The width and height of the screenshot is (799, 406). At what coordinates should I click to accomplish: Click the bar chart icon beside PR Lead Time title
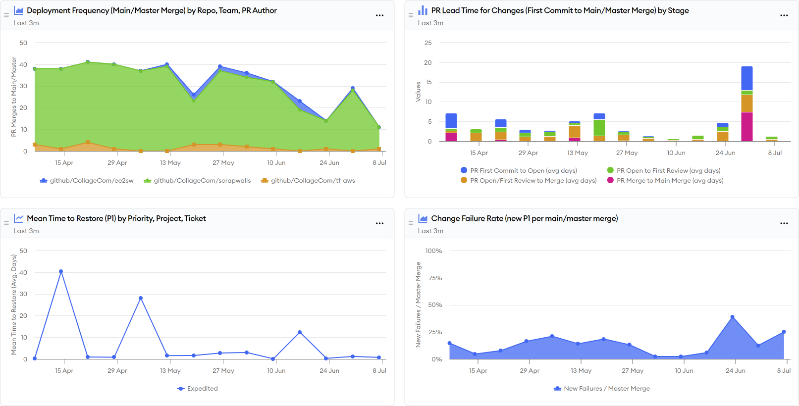pyautogui.click(x=423, y=10)
